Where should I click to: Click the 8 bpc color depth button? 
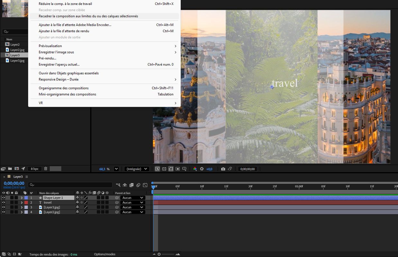34,169
